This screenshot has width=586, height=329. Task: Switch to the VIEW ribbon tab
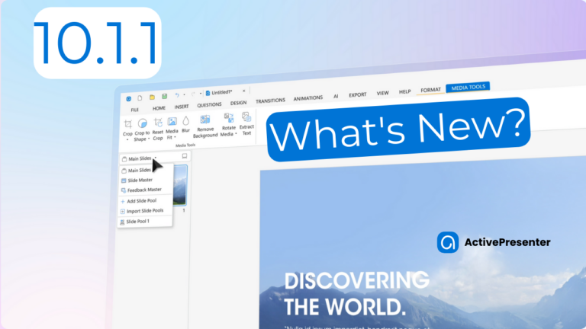tap(382, 93)
